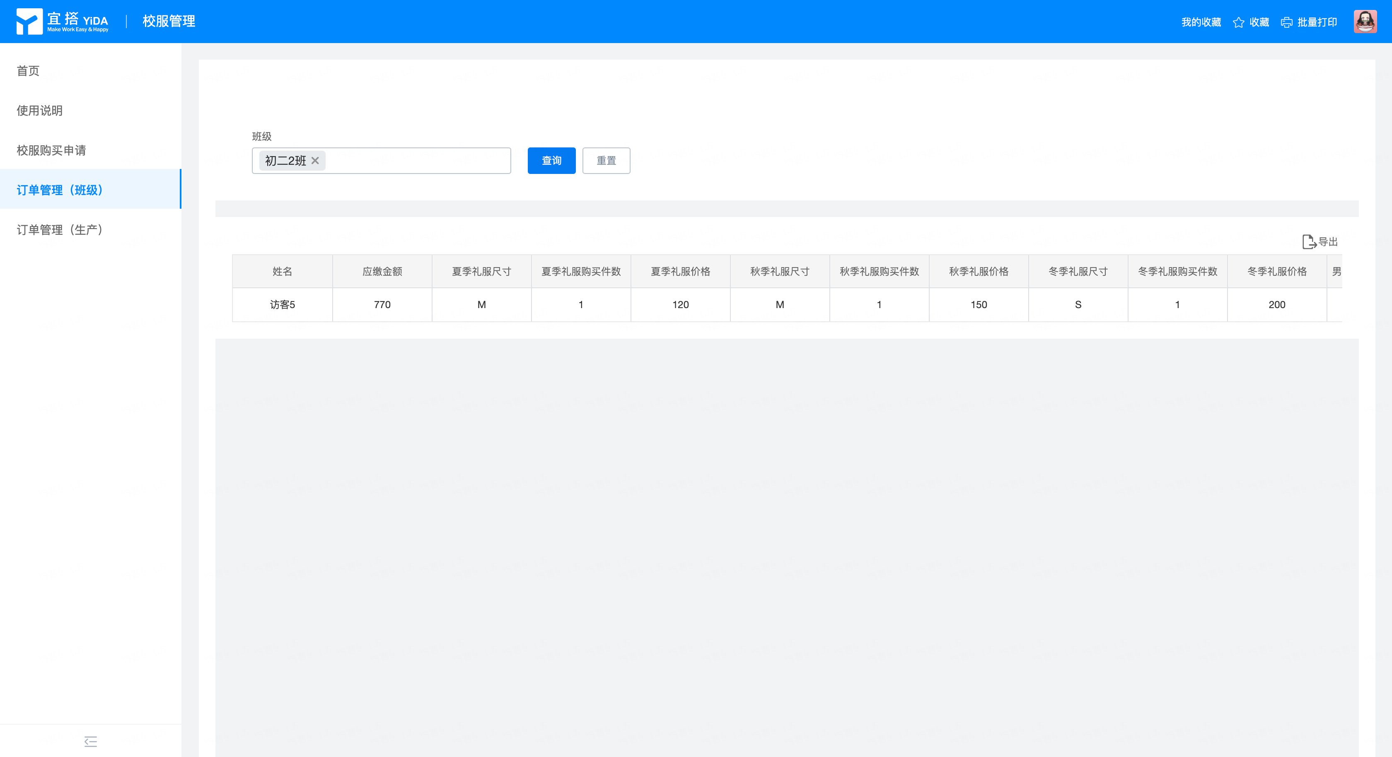The height and width of the screenshot is (757, 1392).
Task: Click the 姓名 column header
Action: 282,271
